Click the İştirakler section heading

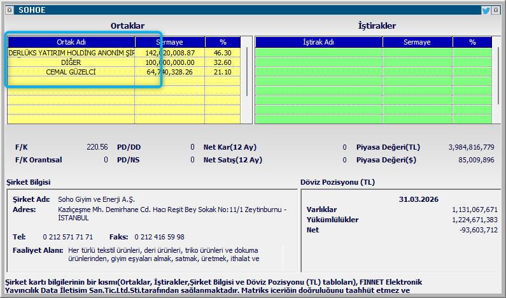pos(377,26)
